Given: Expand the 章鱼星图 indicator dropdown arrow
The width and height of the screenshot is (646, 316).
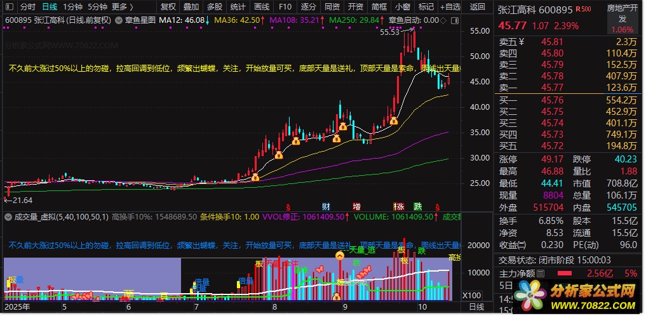Looking at the screenshot, I should (118, 20).
